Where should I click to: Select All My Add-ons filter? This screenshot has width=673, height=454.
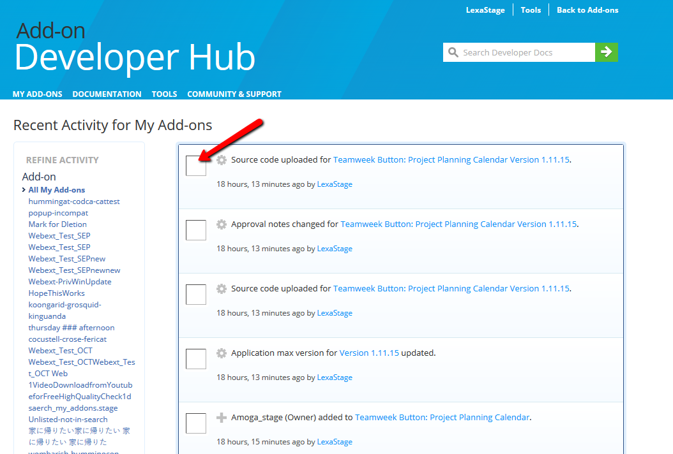click(x=57, y=190)
